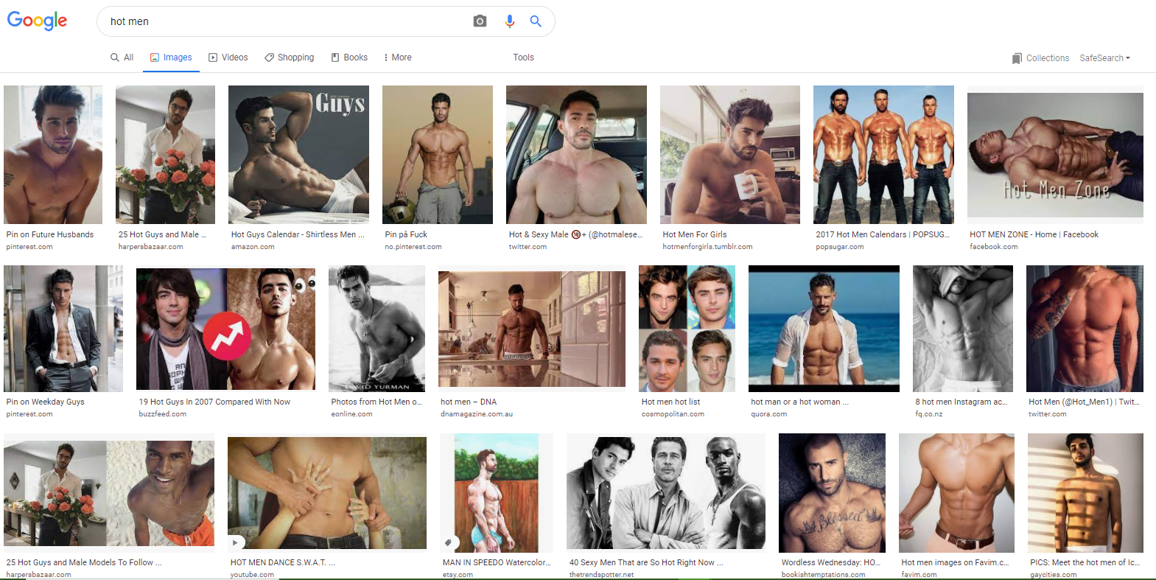Click 'hot men – DNA' caption

[x=469, y=402]
